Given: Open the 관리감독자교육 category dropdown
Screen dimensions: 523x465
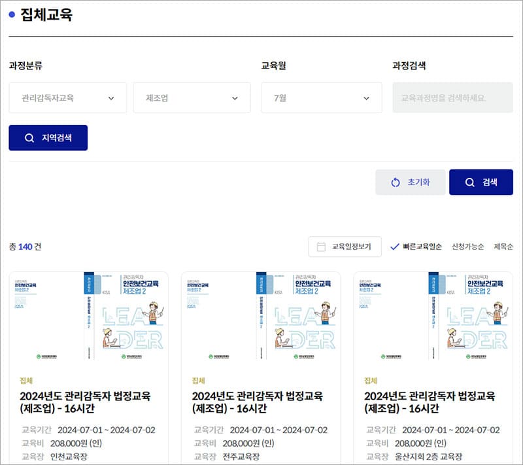Looking at the screenshot, I should 67,98.
